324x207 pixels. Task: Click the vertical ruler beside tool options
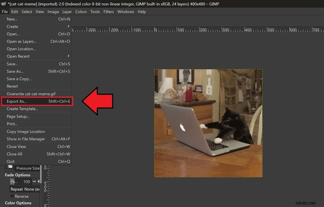[47, 186]
